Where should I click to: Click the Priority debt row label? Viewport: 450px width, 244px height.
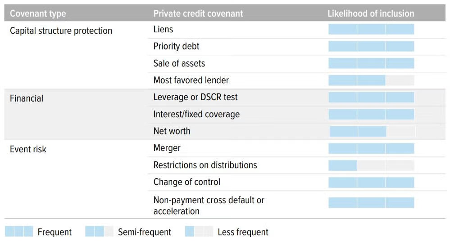click(176, 46)
